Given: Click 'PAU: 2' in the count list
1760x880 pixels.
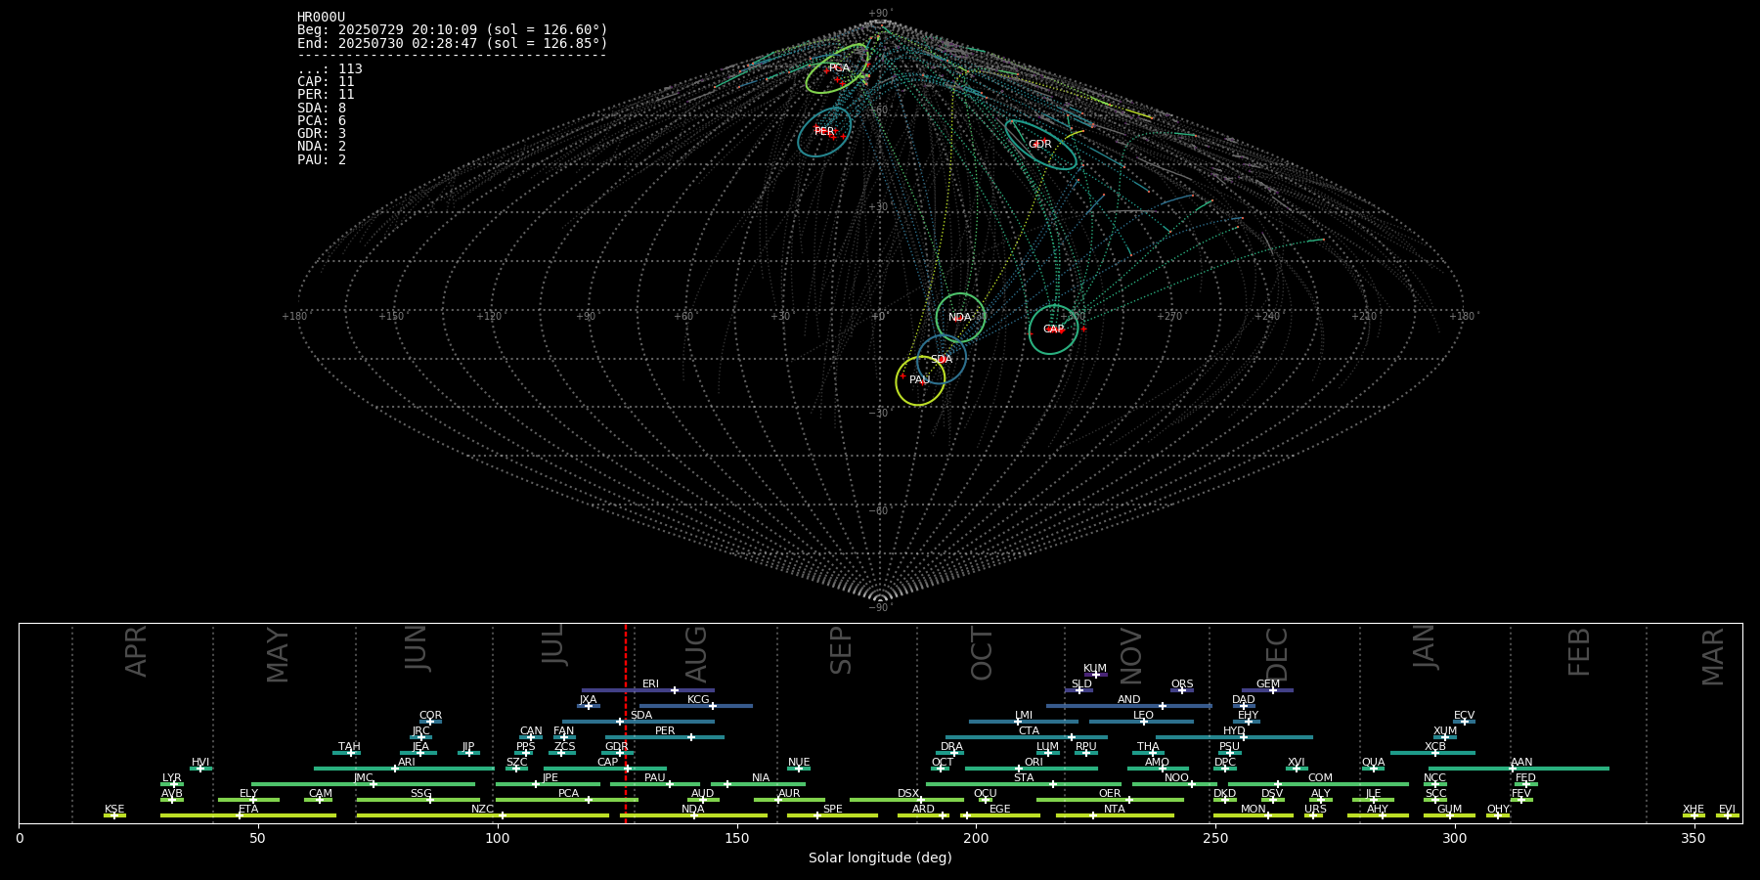Looking at the screenshot, I should coord(322,160).
